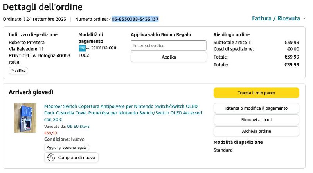Click Aggiungi opzione regalo
The height and width of the screenshot is (173, 313).
pyautogui.click(x=67, y=147)
